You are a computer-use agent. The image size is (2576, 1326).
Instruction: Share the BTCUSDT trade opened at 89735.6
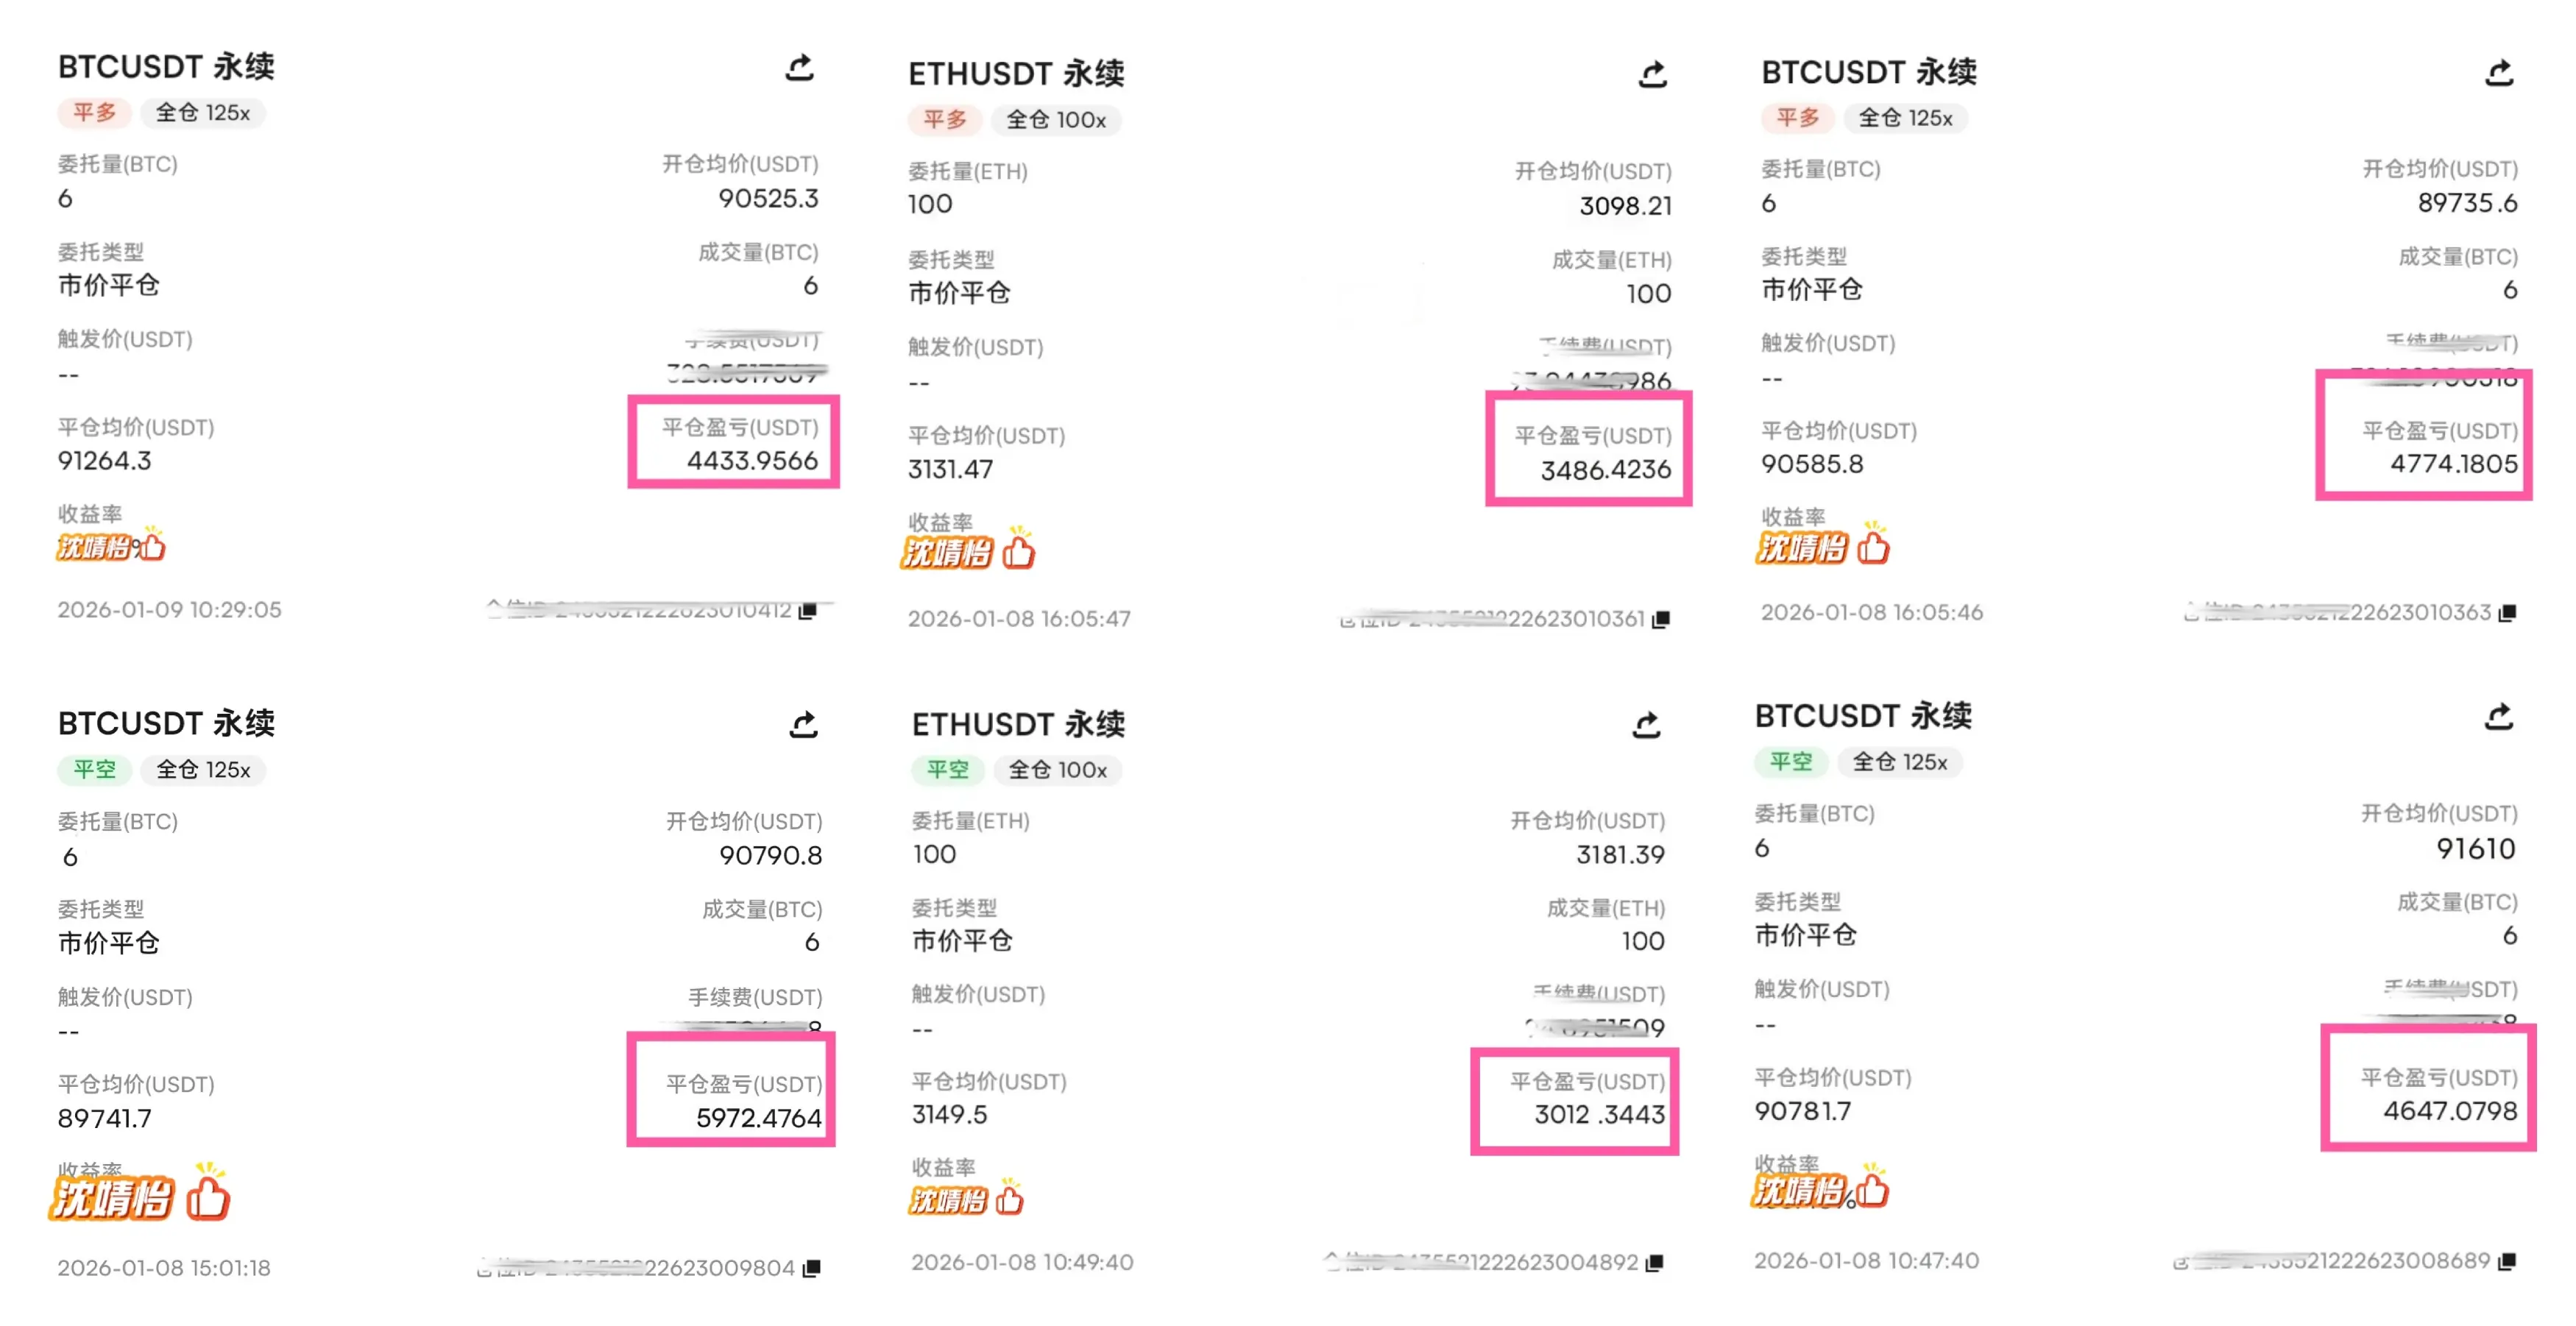tap(2499, 73)
